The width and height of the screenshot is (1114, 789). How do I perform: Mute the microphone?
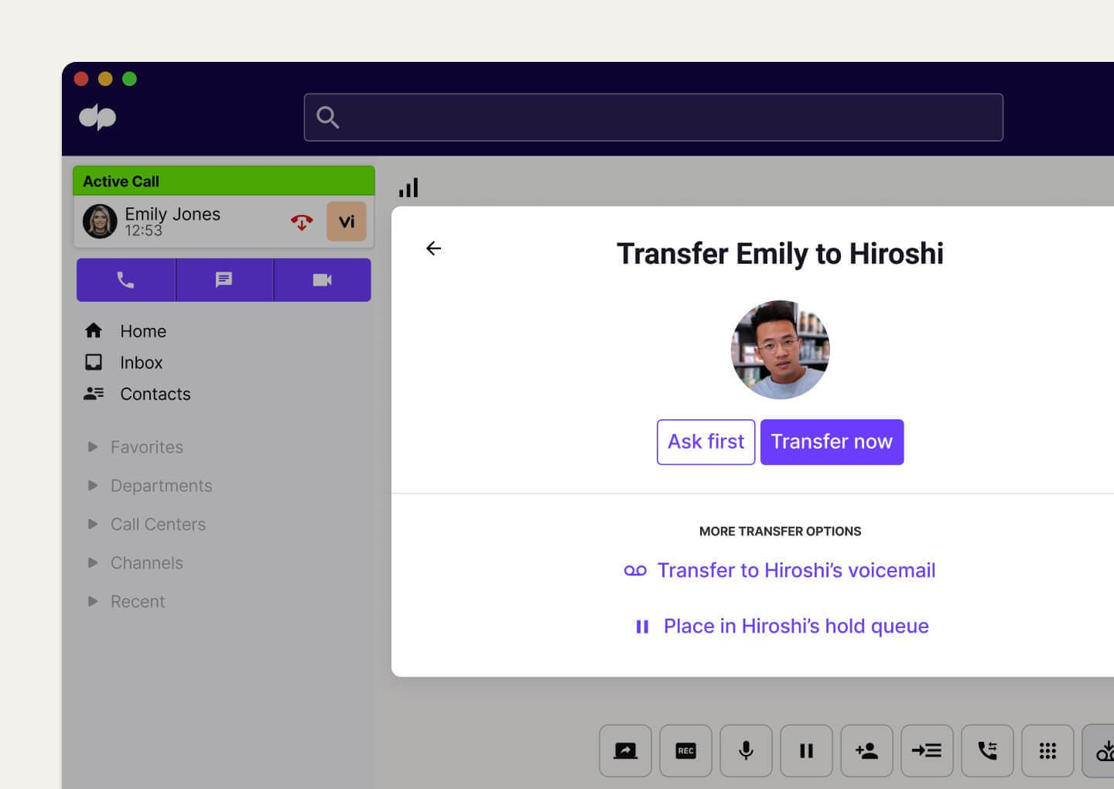tap(746, 750)
